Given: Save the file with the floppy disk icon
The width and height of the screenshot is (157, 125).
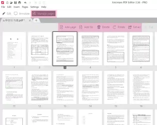Looking at the screenshot, I should click(x=15, y=2).
